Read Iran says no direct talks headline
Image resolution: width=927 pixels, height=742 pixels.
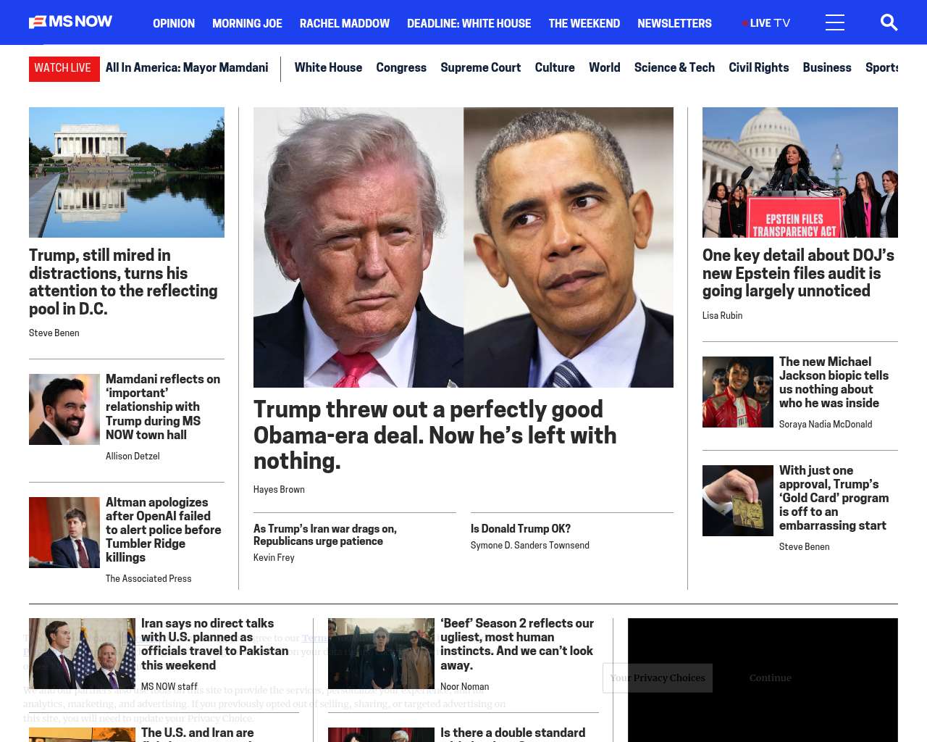tap(215, 644)
